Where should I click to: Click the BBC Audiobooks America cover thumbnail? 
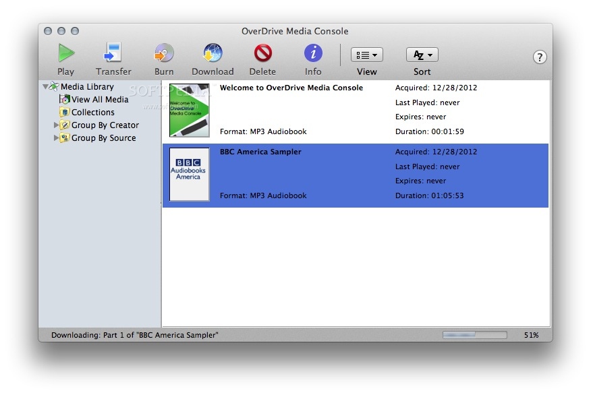pyautogui.click(x=189, y=174)
